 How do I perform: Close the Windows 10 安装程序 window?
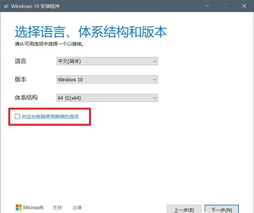click(245, 6)
